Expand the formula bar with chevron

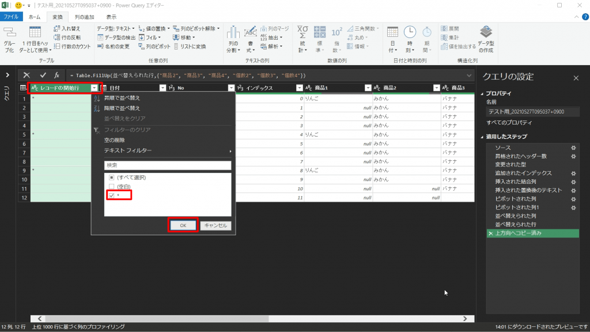pyautogui.click(x=469, y=75)
